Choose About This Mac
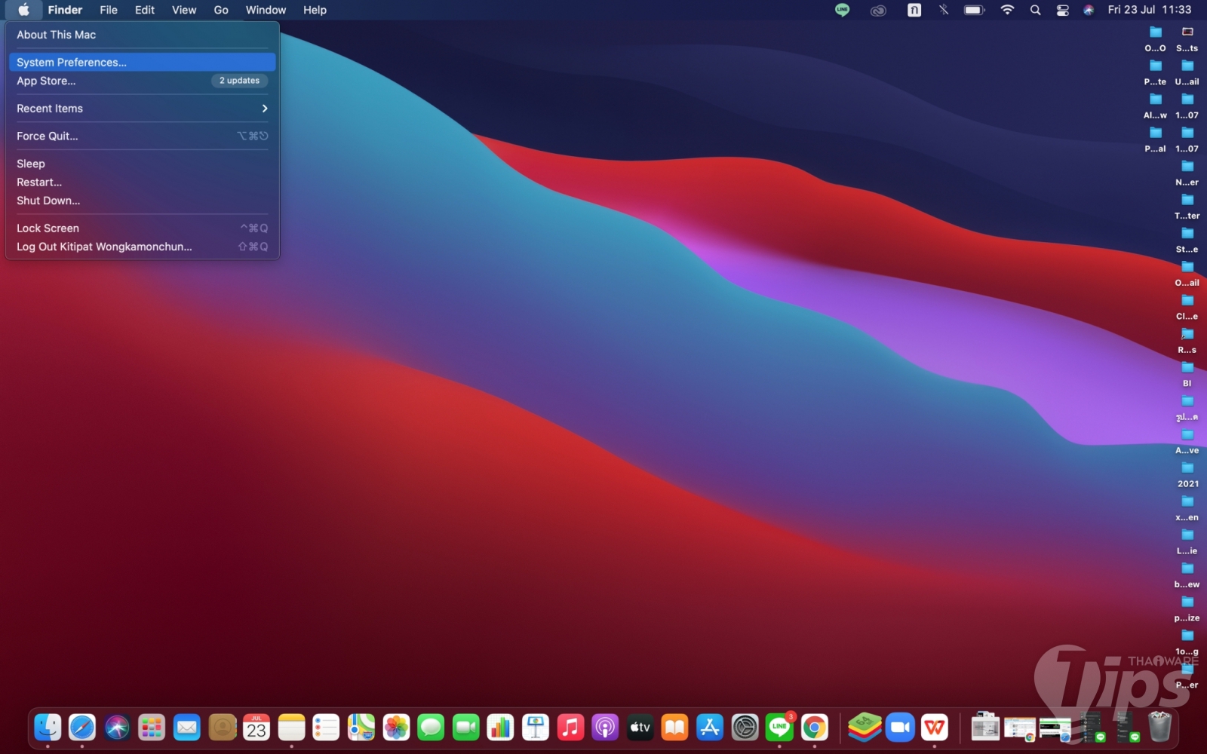This screenshot has height=754, width=1207. [x=57, y=35]
